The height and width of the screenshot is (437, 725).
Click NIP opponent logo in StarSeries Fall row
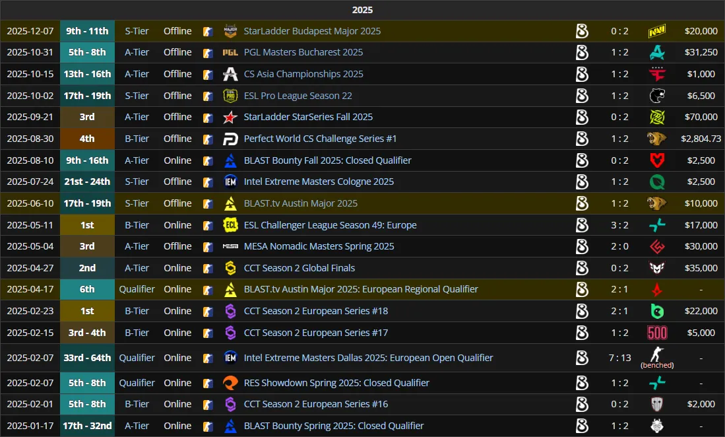coord(656,117)
